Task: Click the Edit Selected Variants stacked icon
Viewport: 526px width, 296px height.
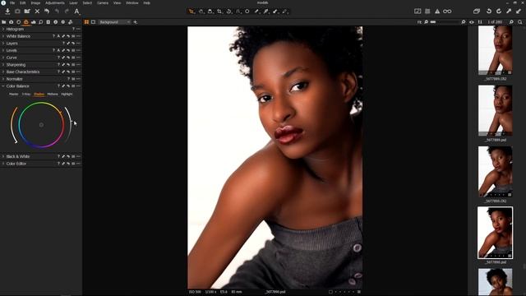Action: (477, 12)
